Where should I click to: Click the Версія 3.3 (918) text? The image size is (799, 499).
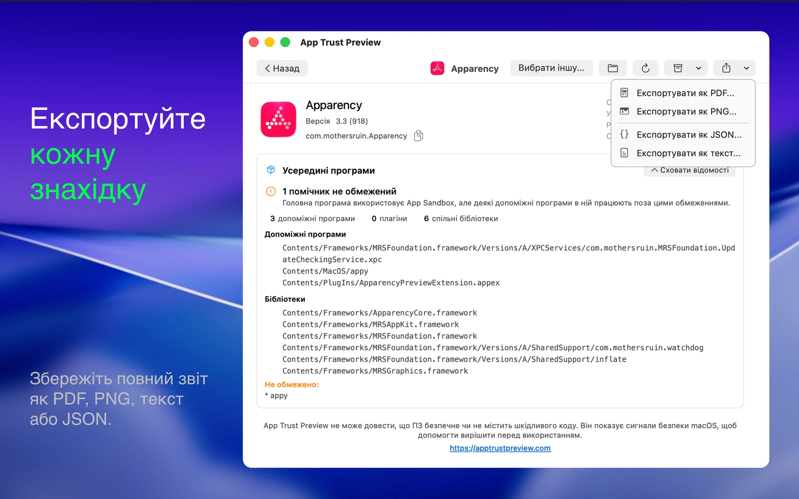pyautogui.click(x=337, y=121)
